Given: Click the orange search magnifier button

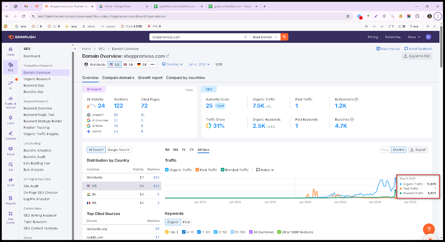Looking at the screenshot, I should pyautogui.click(x=284, y=37).
